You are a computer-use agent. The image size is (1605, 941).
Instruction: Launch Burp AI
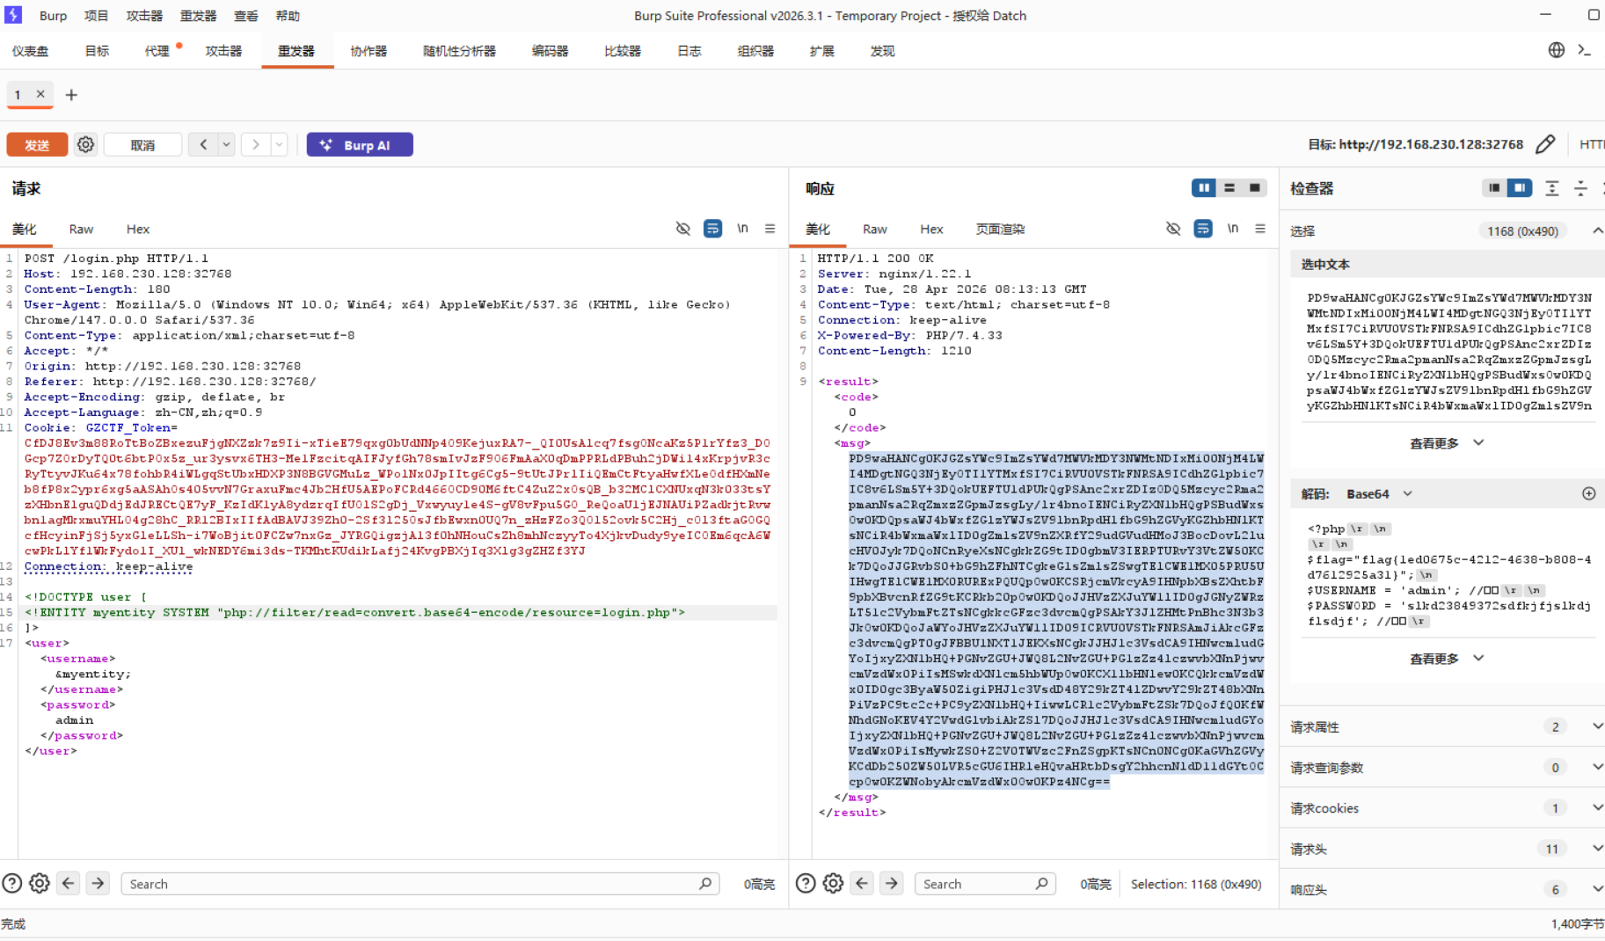360,144
